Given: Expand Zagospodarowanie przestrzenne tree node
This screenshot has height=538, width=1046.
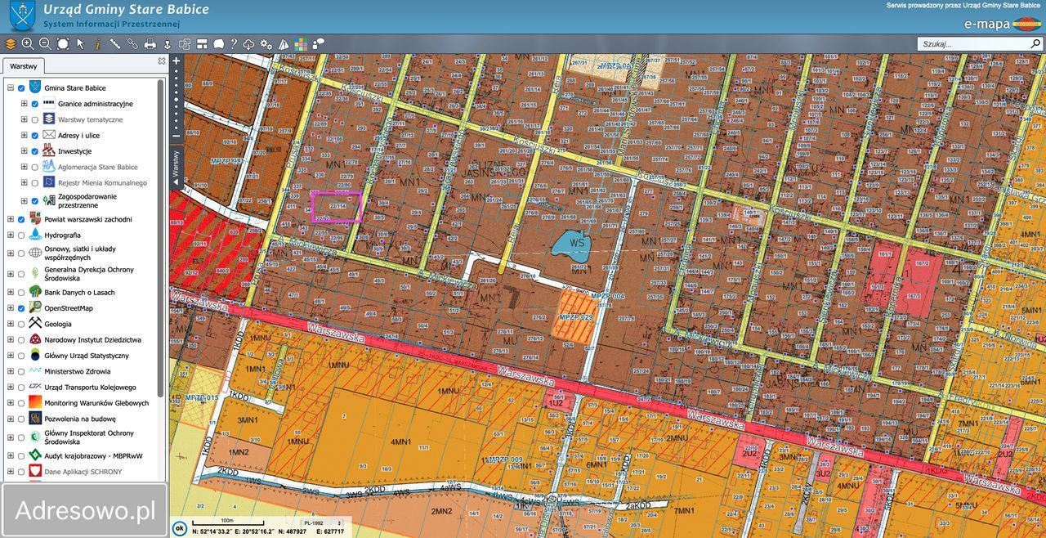Looking at the screenshot, I should (x=24, y=201).
